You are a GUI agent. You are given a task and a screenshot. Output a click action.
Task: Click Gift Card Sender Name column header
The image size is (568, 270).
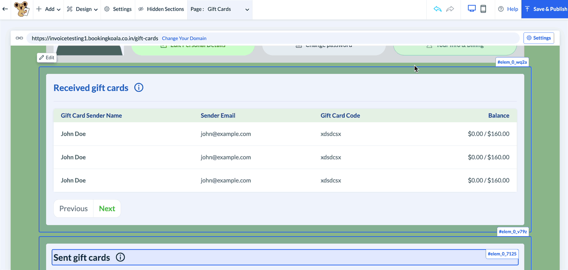point(91,115)
